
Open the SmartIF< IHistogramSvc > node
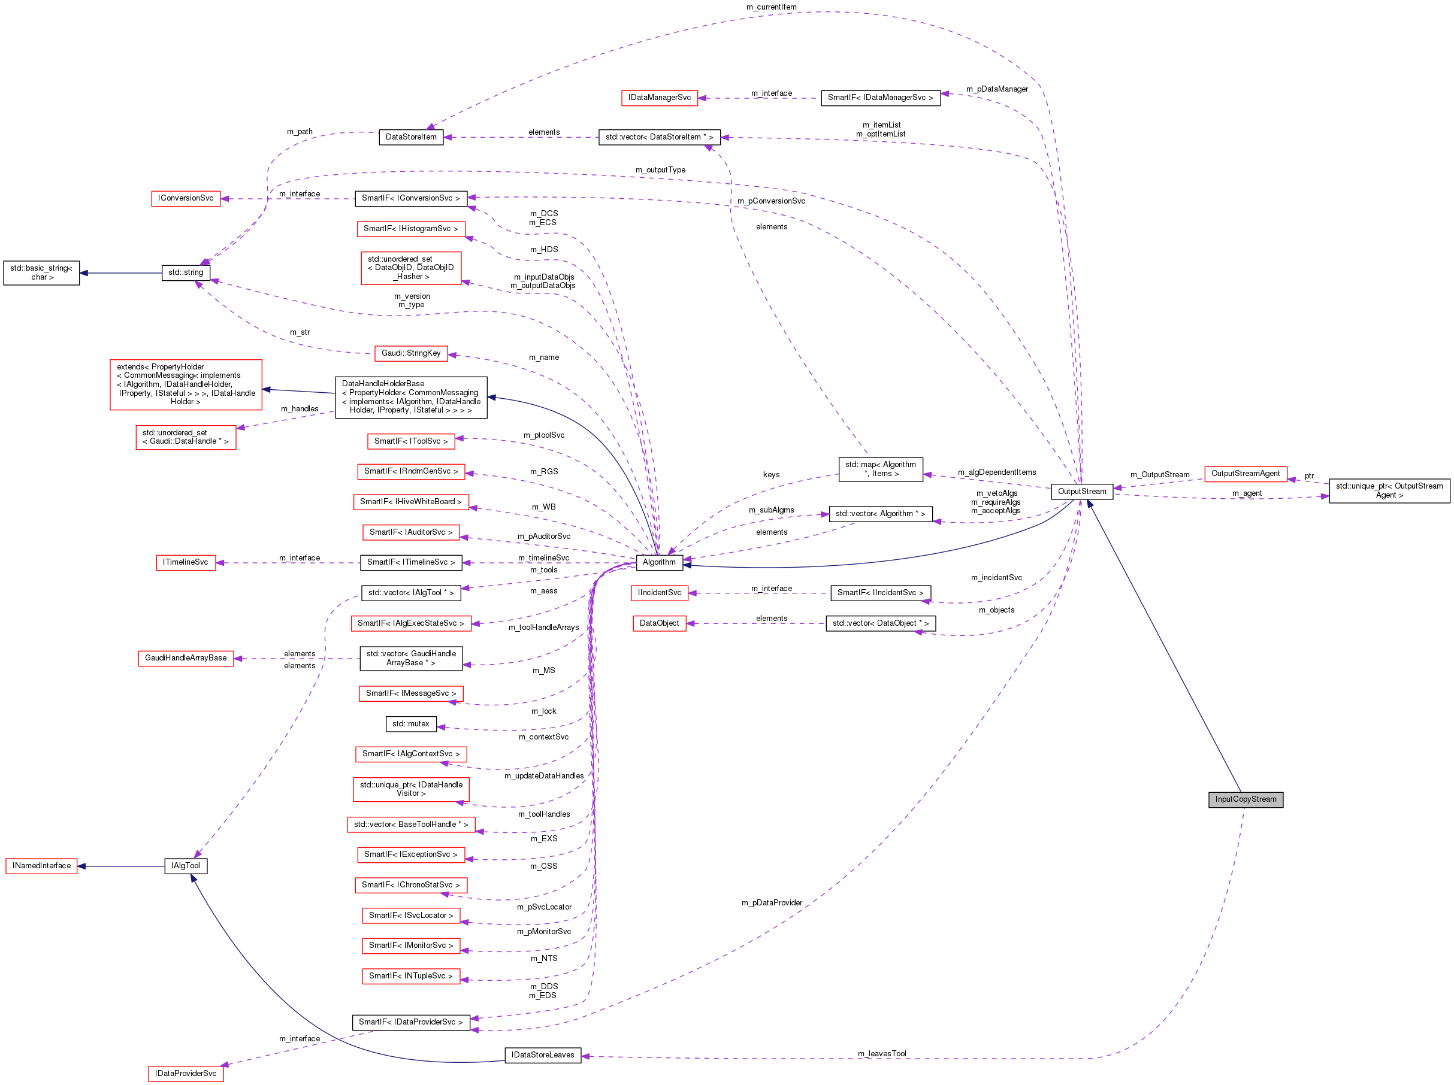(412, 229)
